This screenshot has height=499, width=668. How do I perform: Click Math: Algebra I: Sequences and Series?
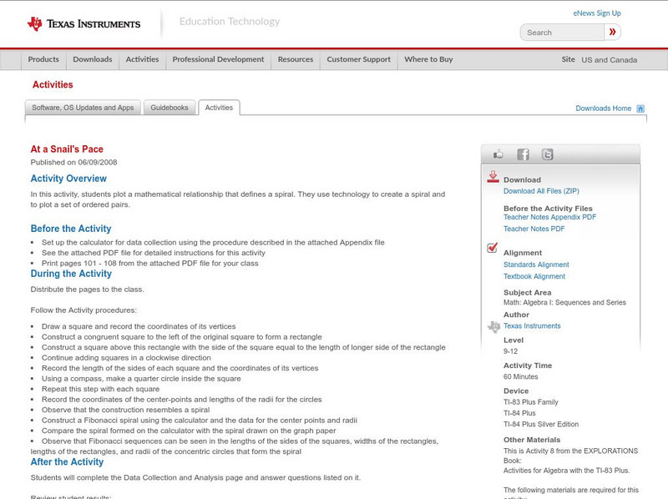pyautogui.click(x=564, y=302)
